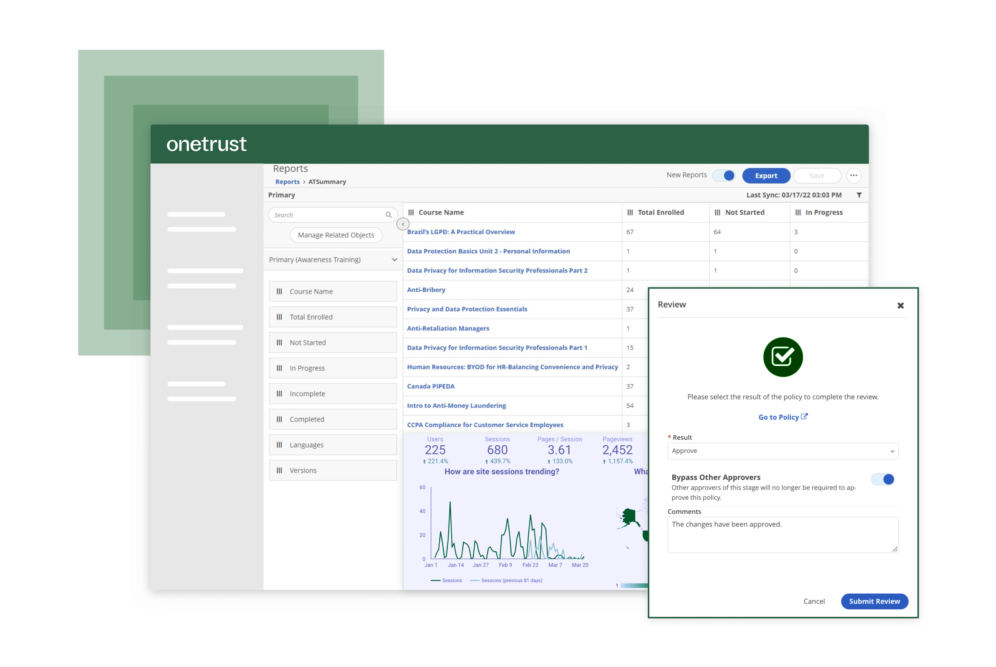Select the Completed field item

pos(333,419)
